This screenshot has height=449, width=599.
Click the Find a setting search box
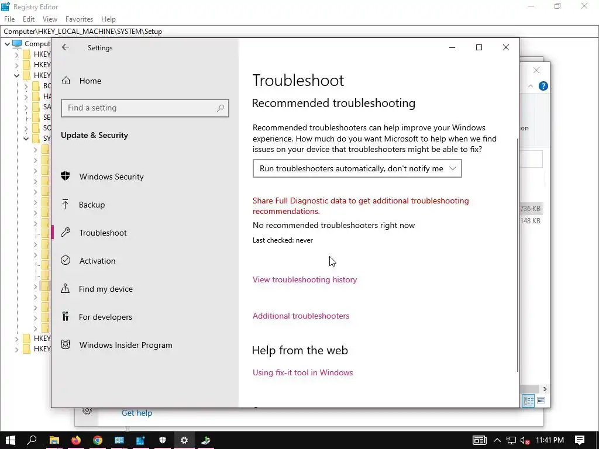(145, 108)
